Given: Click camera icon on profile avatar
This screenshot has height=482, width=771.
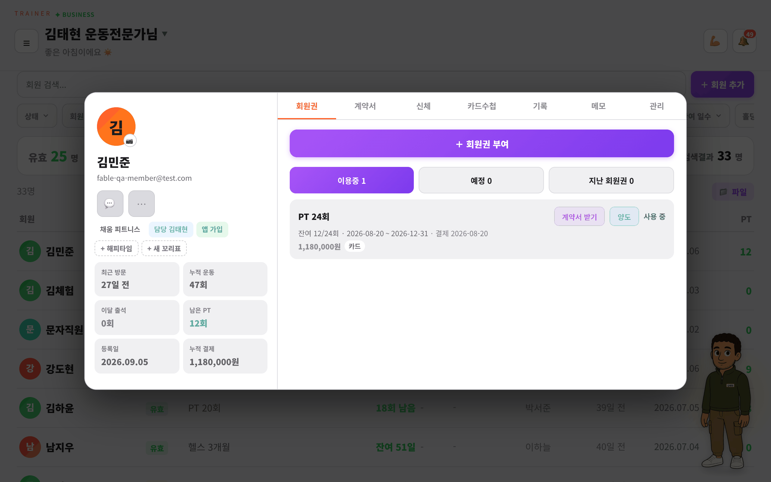Looking at the screenshot, I should click(x=130, y=141).
